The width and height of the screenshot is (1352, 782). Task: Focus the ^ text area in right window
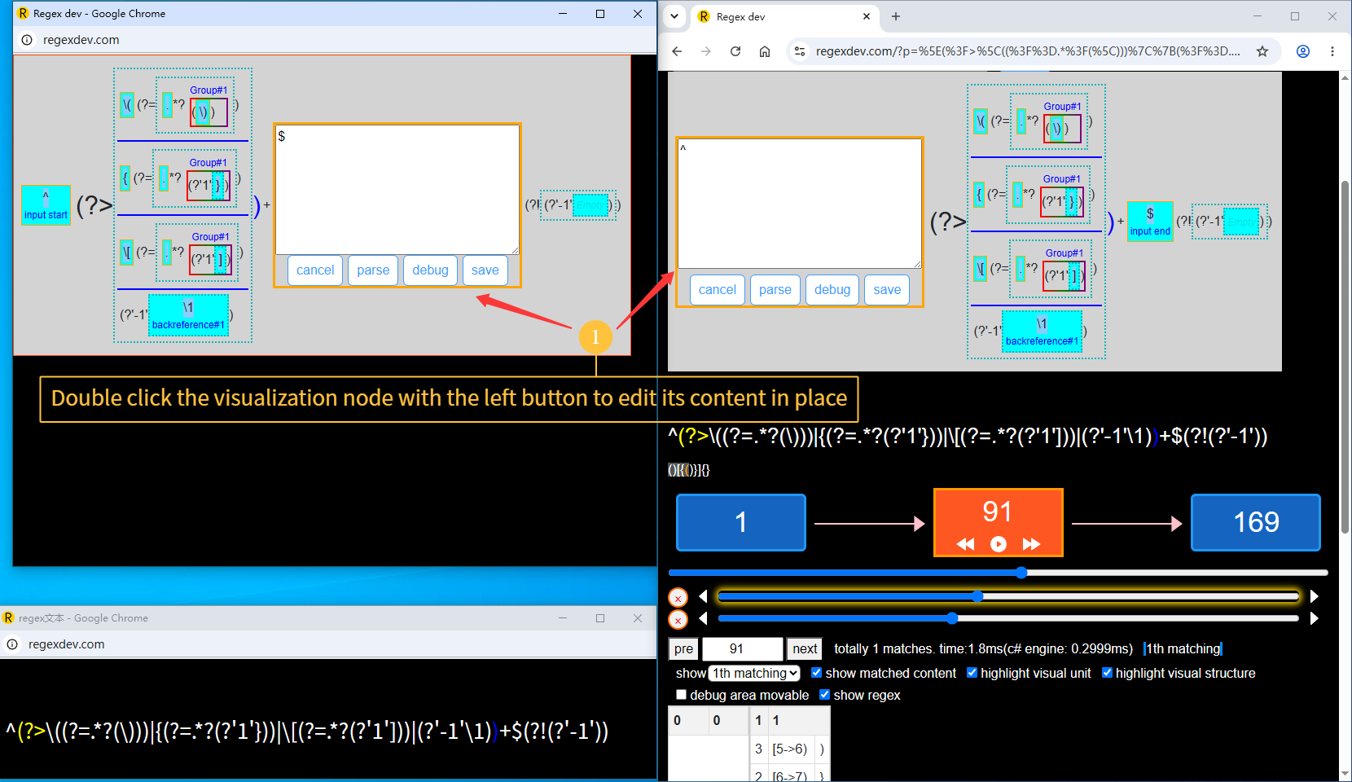800,204
